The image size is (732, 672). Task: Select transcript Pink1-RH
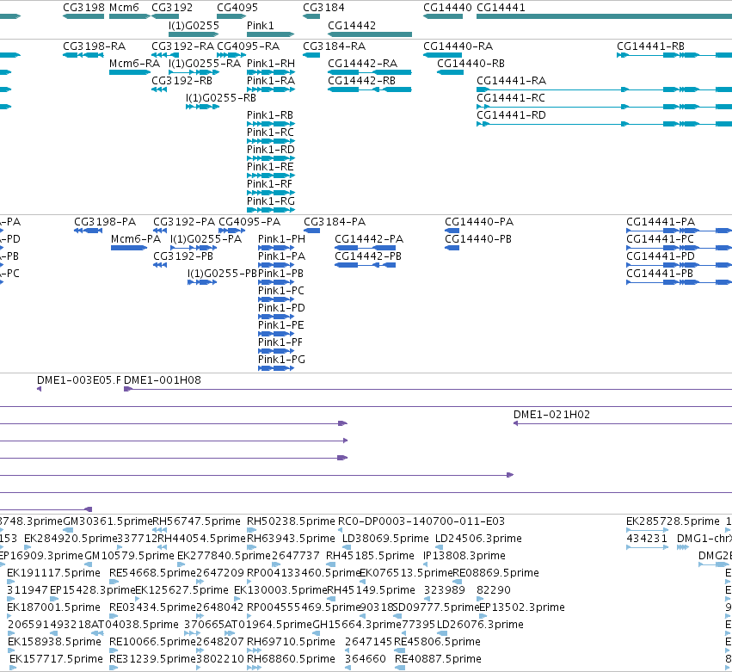pos(271,63)
